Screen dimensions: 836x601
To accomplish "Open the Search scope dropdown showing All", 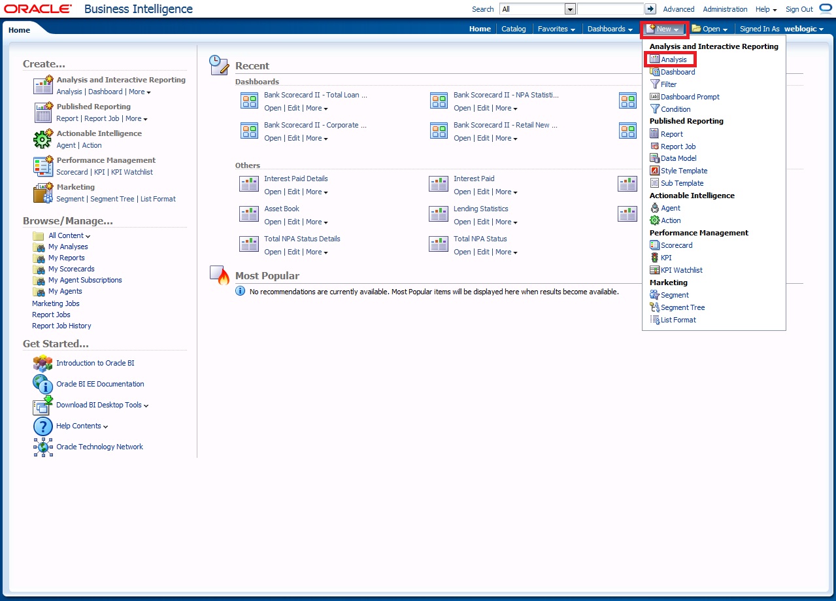I will click(537, 9).
